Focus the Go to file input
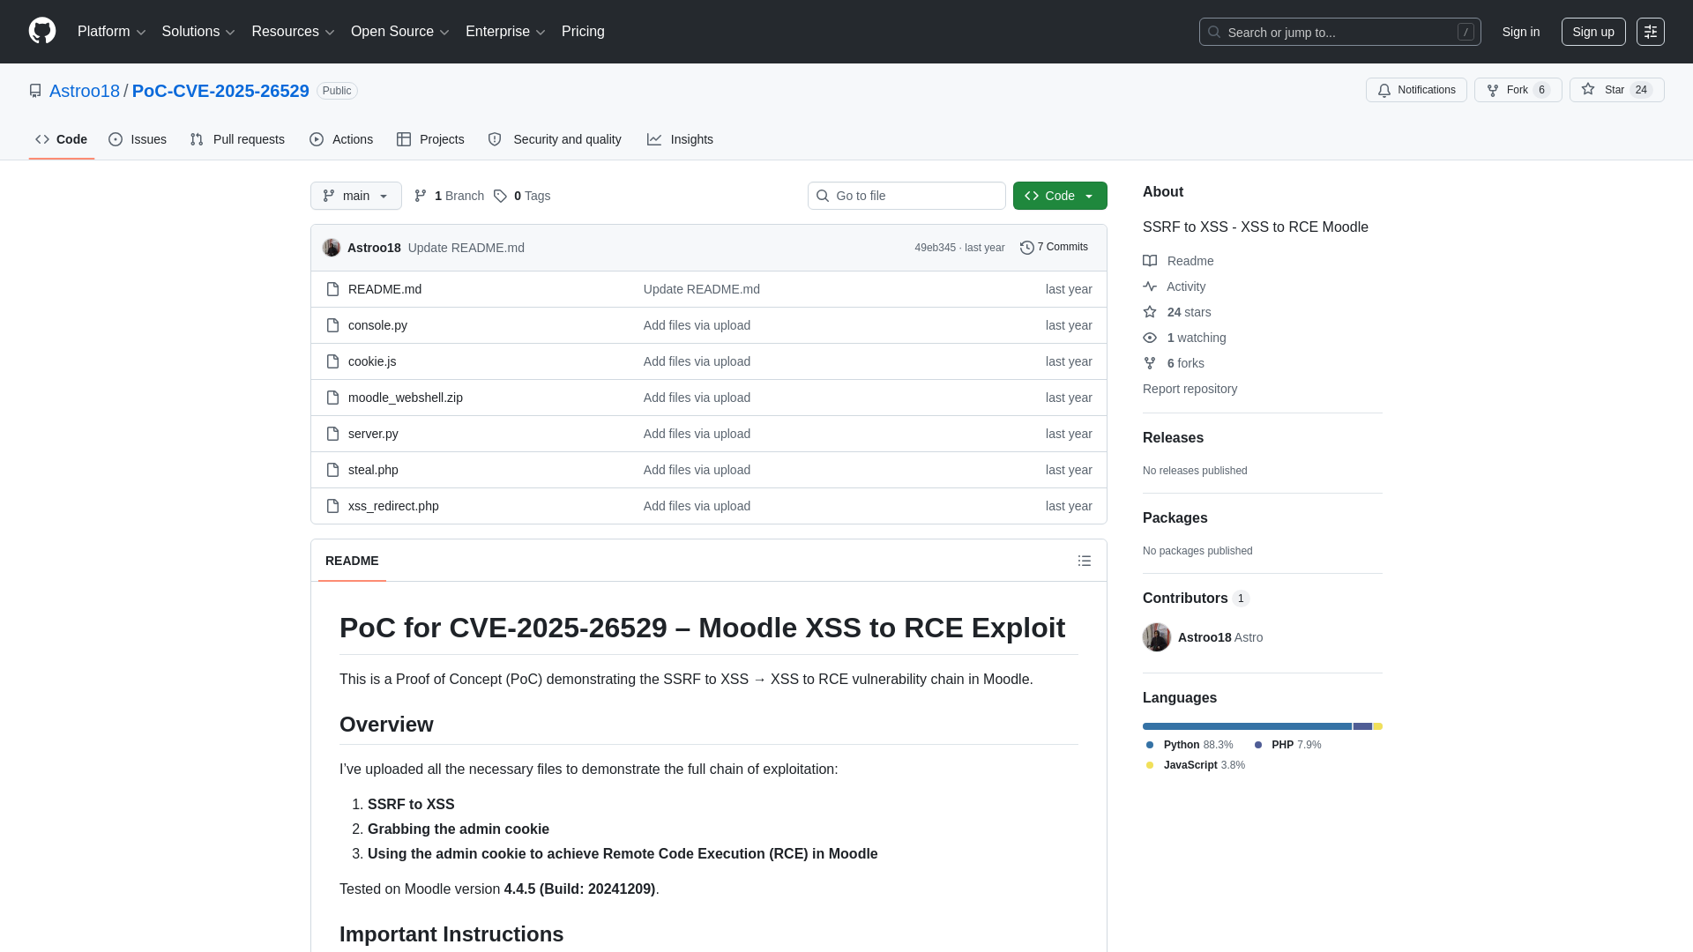Screen dimensions: 1693x952 click(x=906, y=196)
